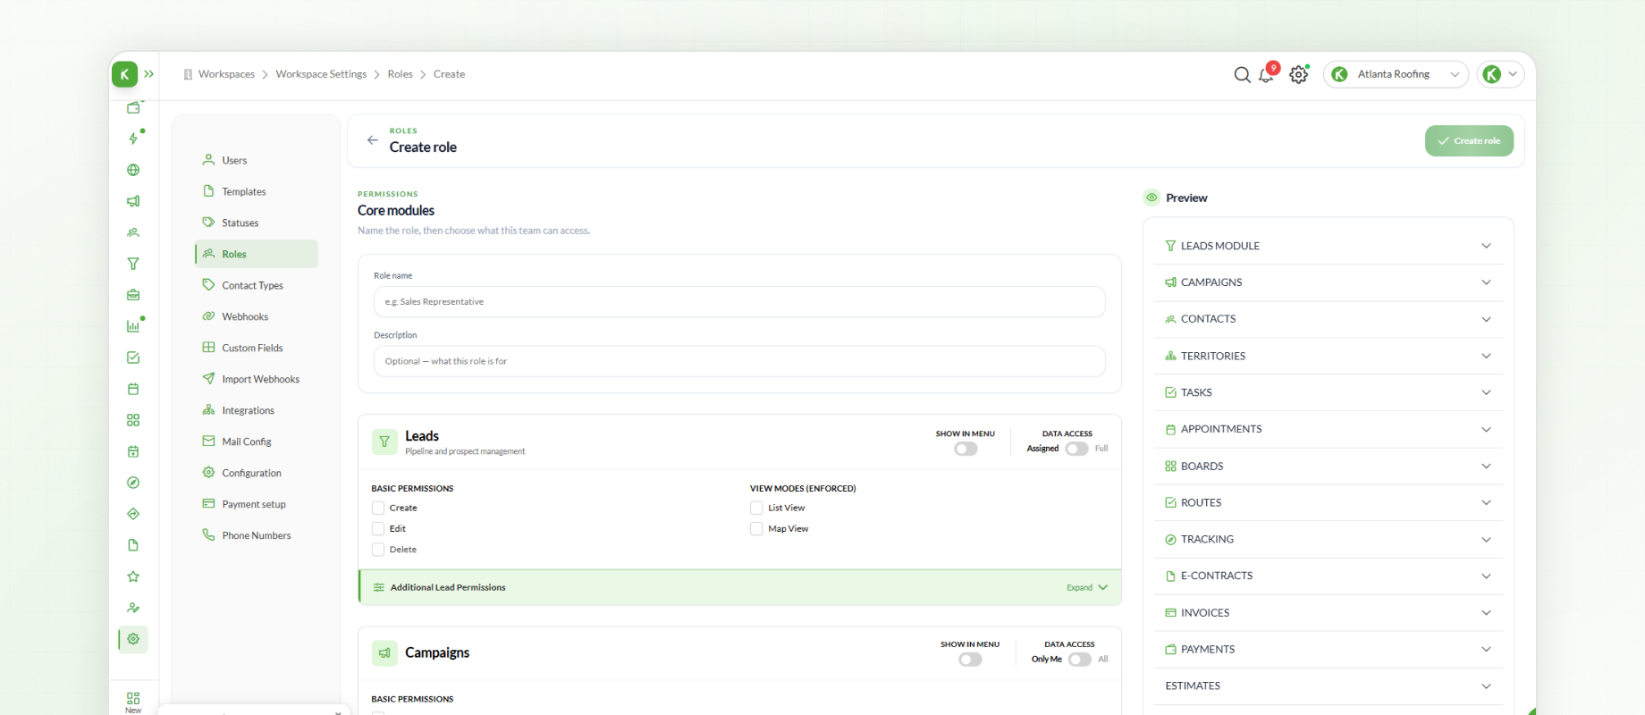
Task: Open Custom Fields in settings menu
Action: coord(257,348)
